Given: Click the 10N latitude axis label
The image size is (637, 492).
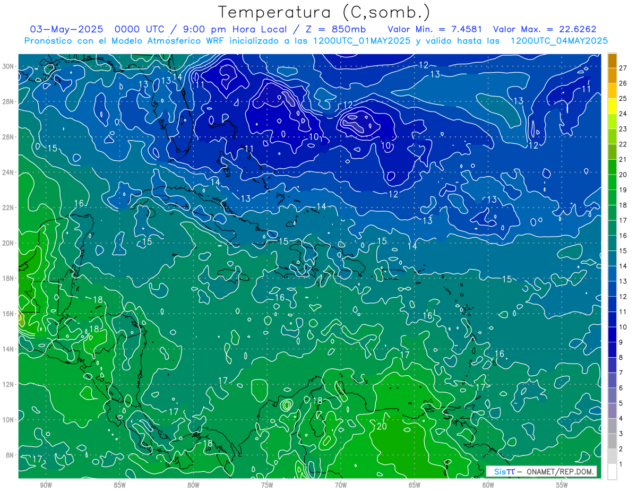Looking at the screenshot, I should [9, 419].
